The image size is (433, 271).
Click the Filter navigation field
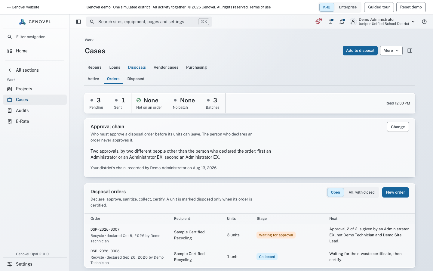coord(35,37)
